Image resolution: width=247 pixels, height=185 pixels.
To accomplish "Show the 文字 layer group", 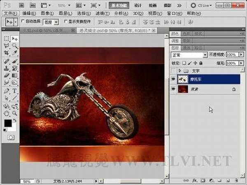I will pyautogui.click(x=173, y=71).
